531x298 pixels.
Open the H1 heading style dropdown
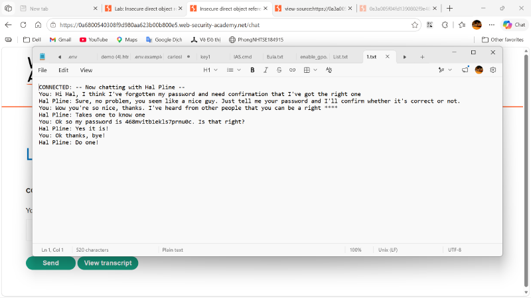[x=210, y=70]
